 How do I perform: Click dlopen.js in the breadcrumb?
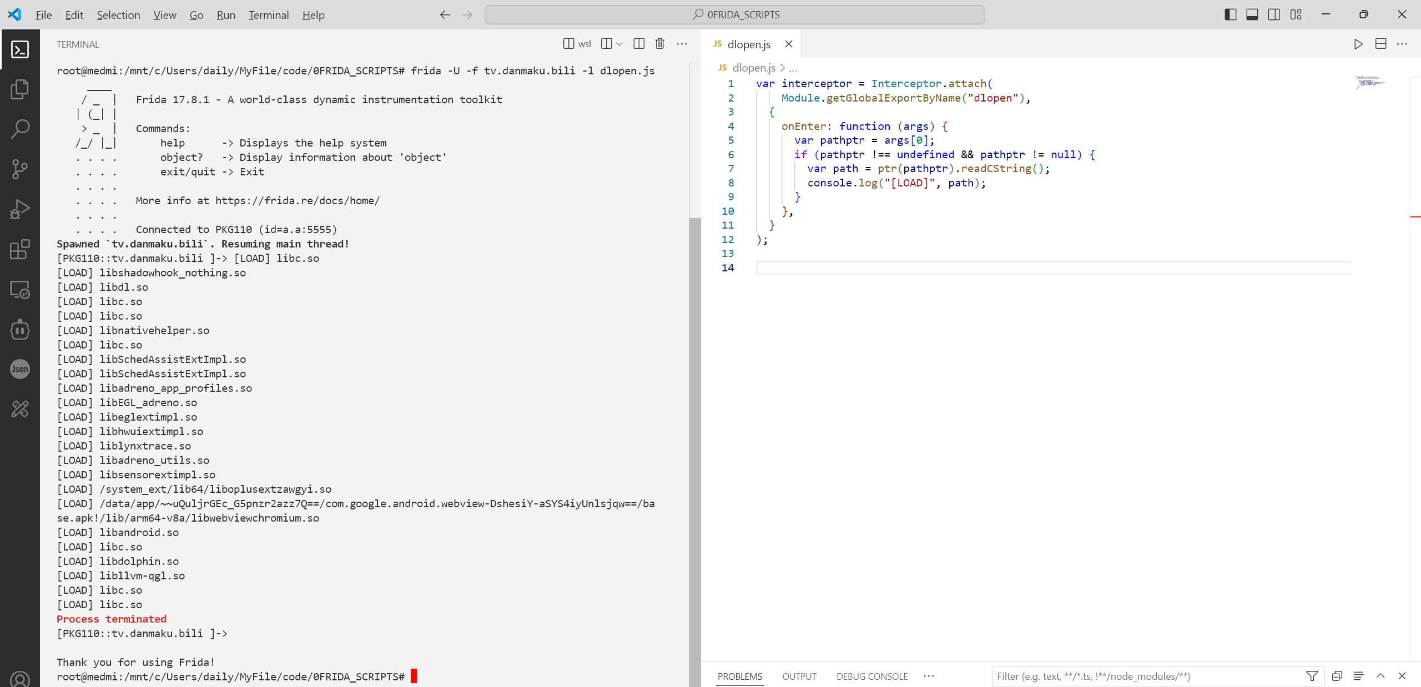point(753,68)
